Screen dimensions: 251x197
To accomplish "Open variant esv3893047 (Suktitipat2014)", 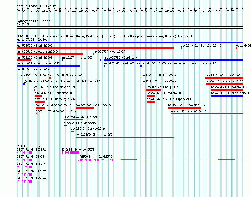I will point(170,99).
